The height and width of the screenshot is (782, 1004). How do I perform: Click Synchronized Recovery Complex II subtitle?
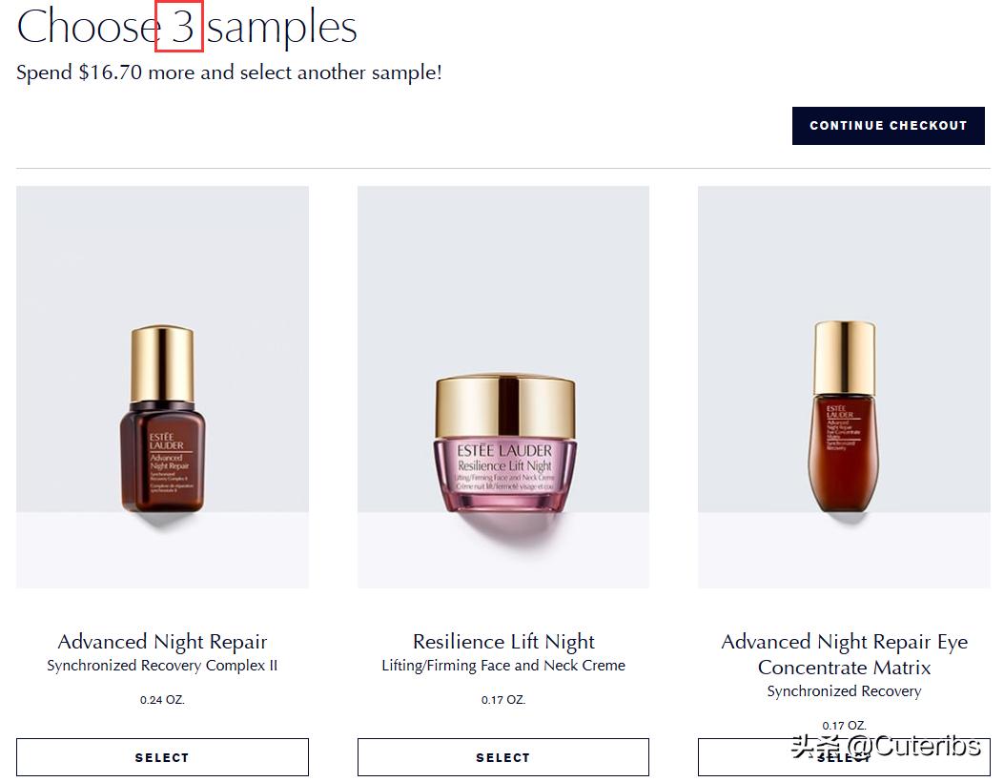point(162,666)
